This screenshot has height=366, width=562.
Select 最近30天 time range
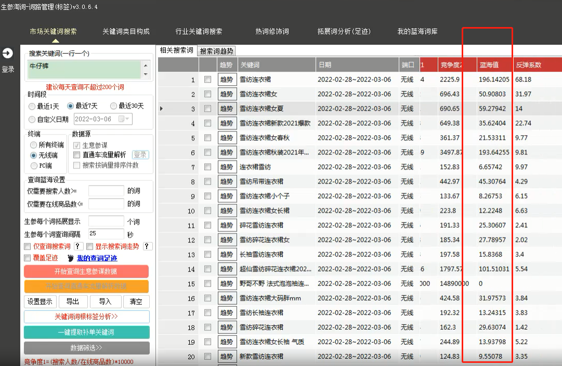pos(114,106)
